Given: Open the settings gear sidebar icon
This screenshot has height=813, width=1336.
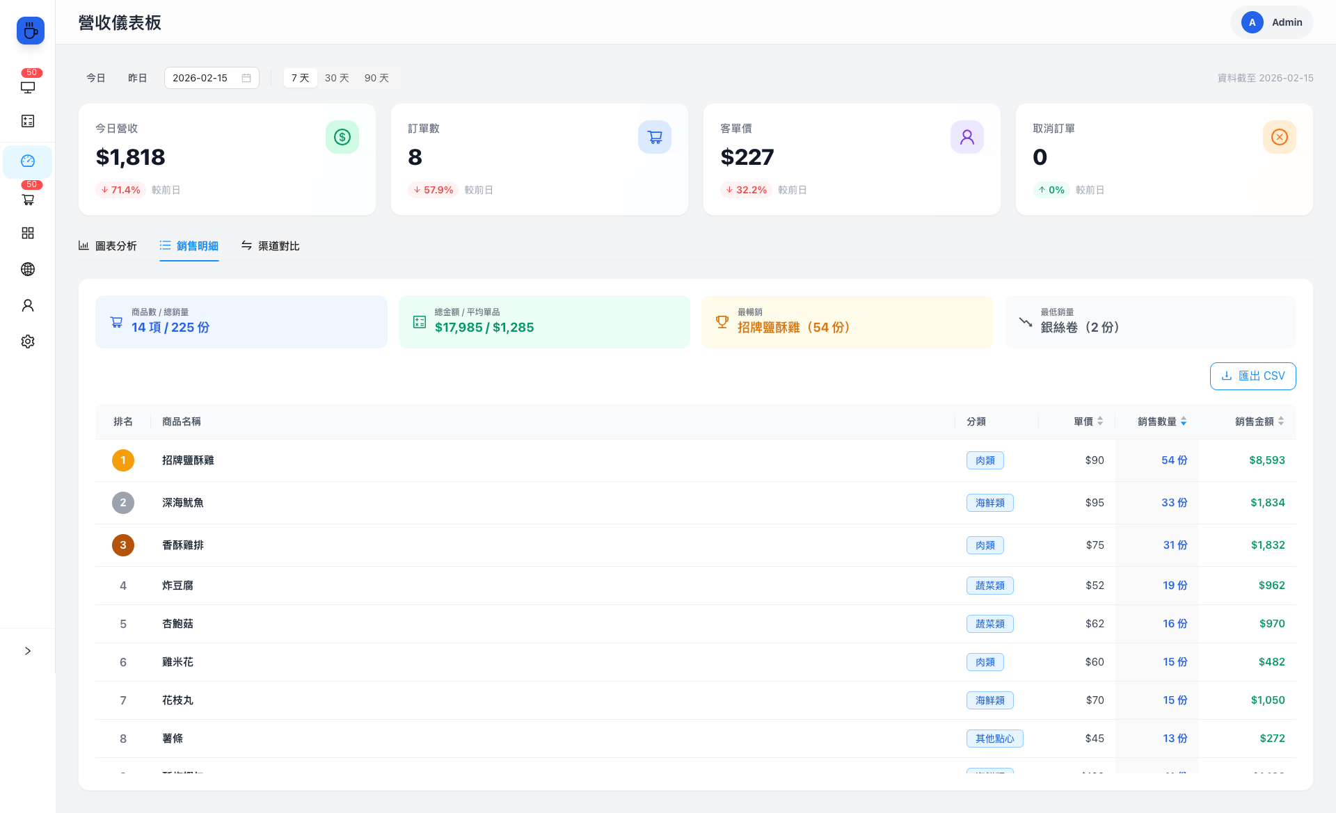Looking at the screenshot, I should [28, 341].
